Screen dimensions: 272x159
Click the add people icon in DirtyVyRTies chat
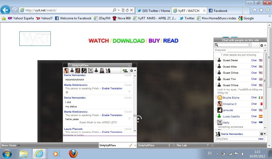click(x=125, y=70)
